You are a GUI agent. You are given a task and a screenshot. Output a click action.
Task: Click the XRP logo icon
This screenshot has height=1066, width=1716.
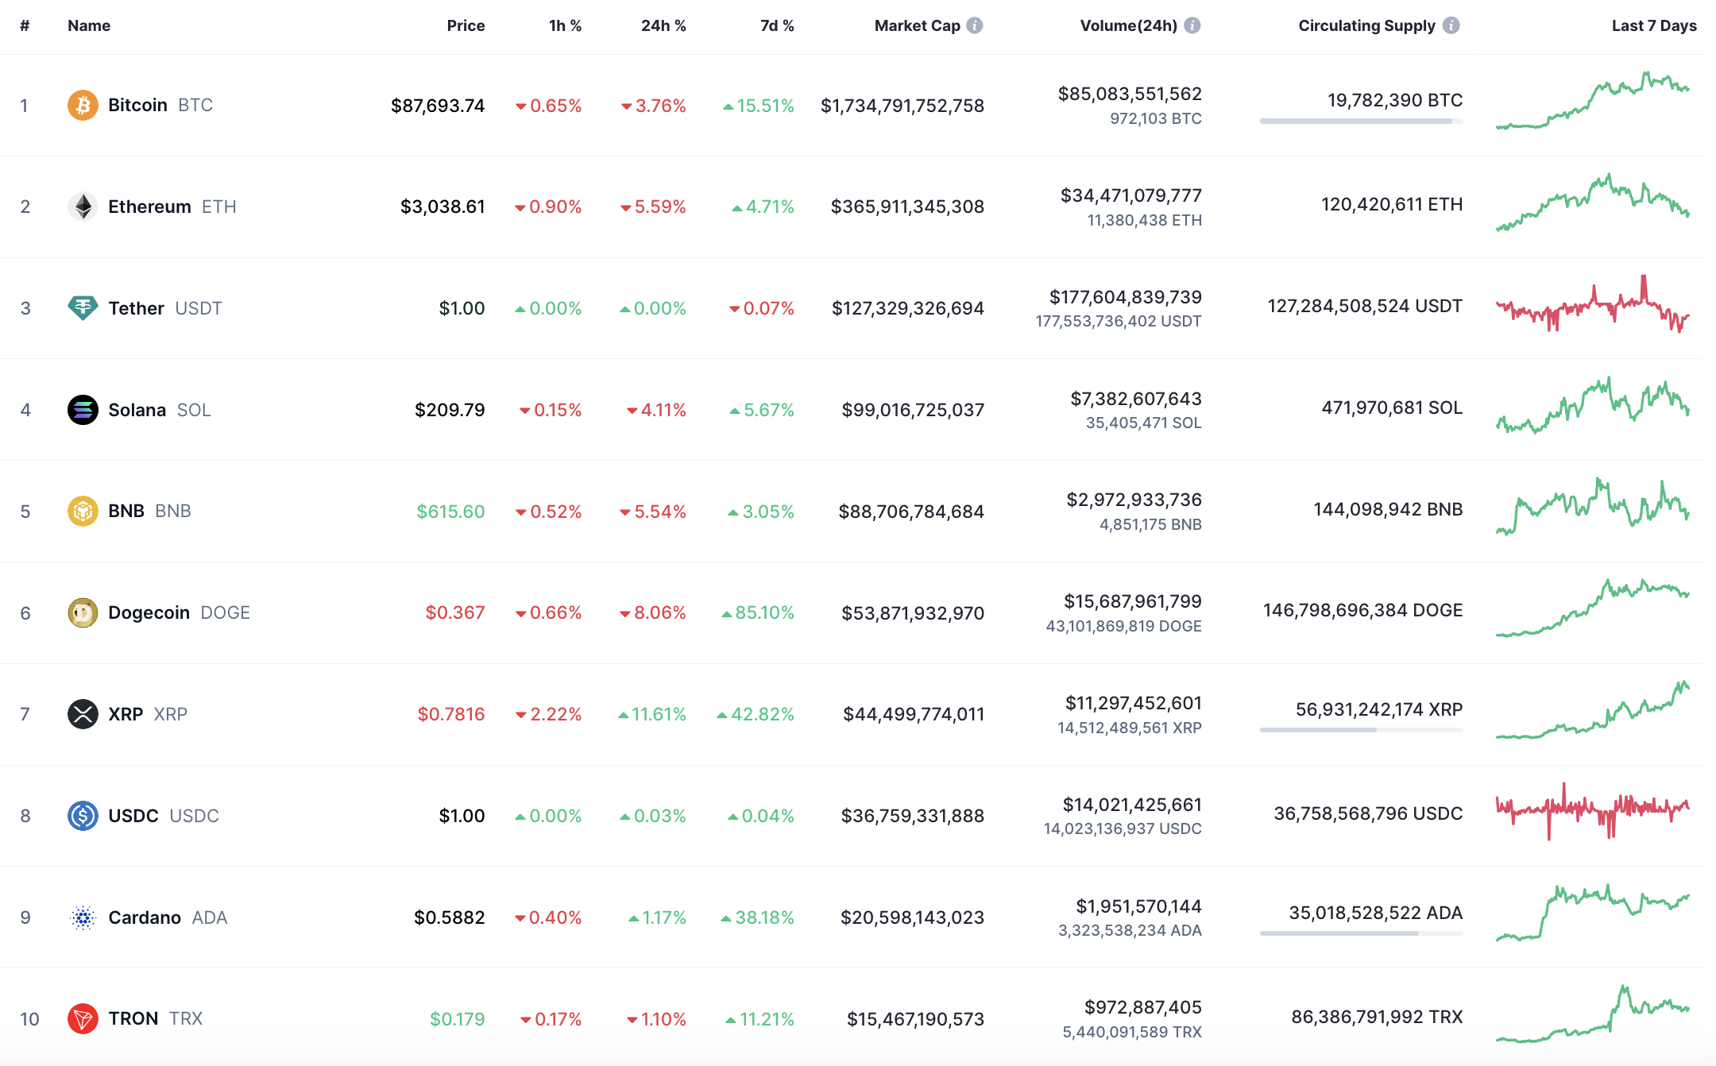[x=83, y=714]
